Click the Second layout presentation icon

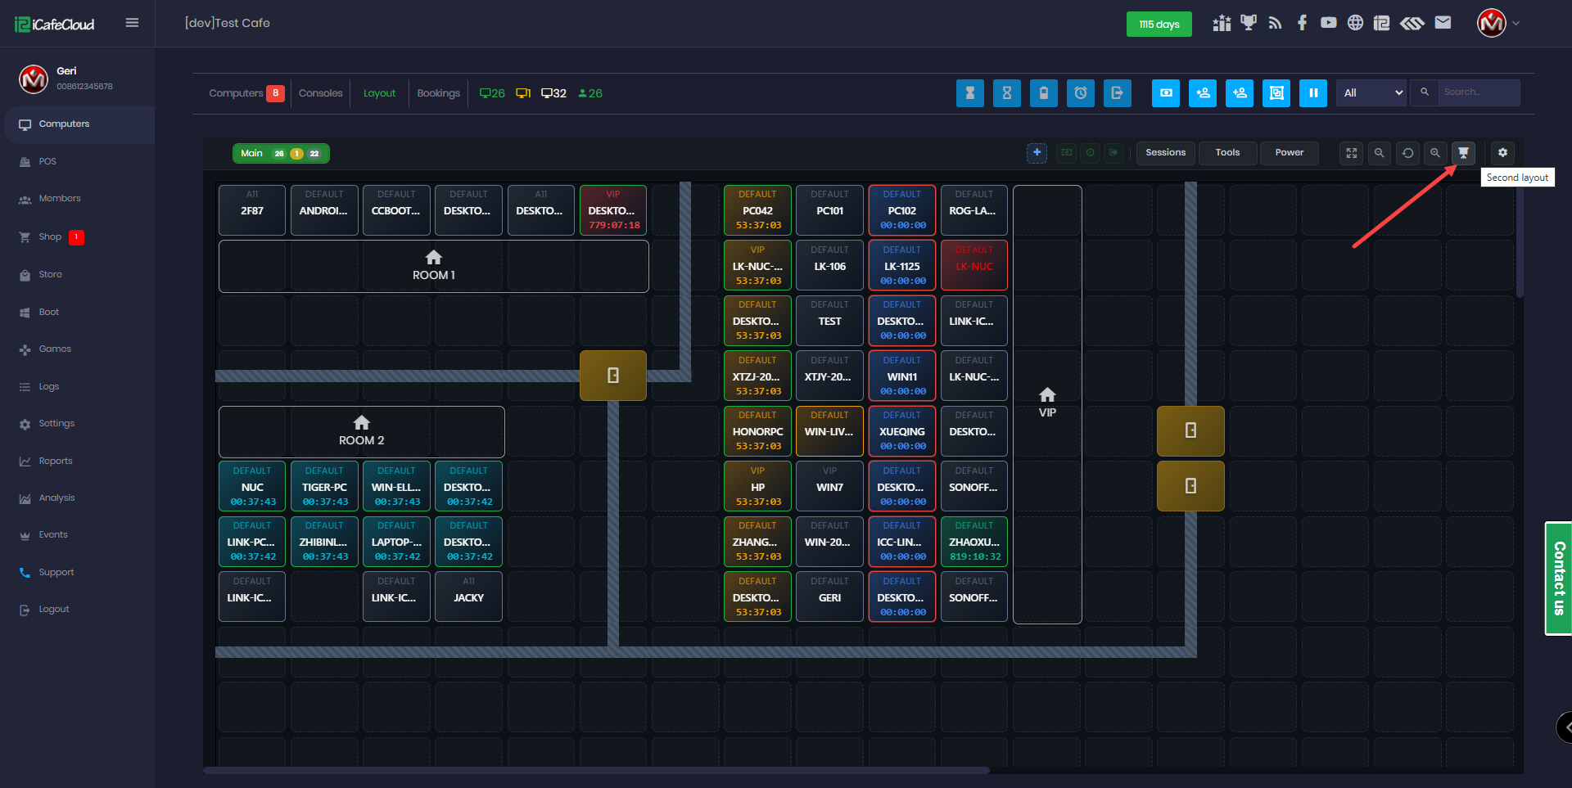(1463, 153)
